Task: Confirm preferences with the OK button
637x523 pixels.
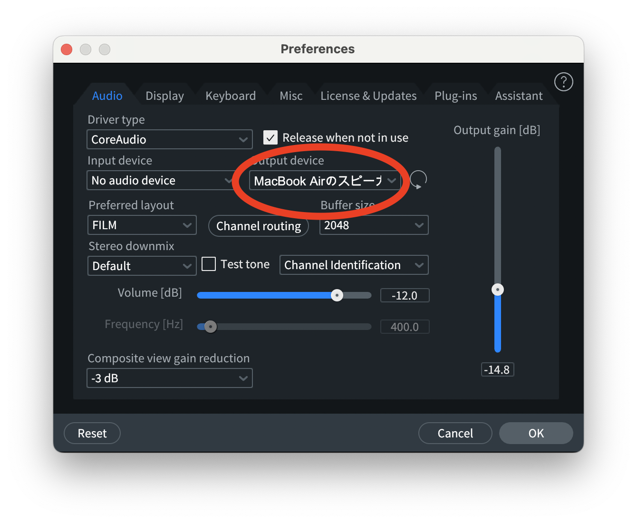Action: (536, 433)
